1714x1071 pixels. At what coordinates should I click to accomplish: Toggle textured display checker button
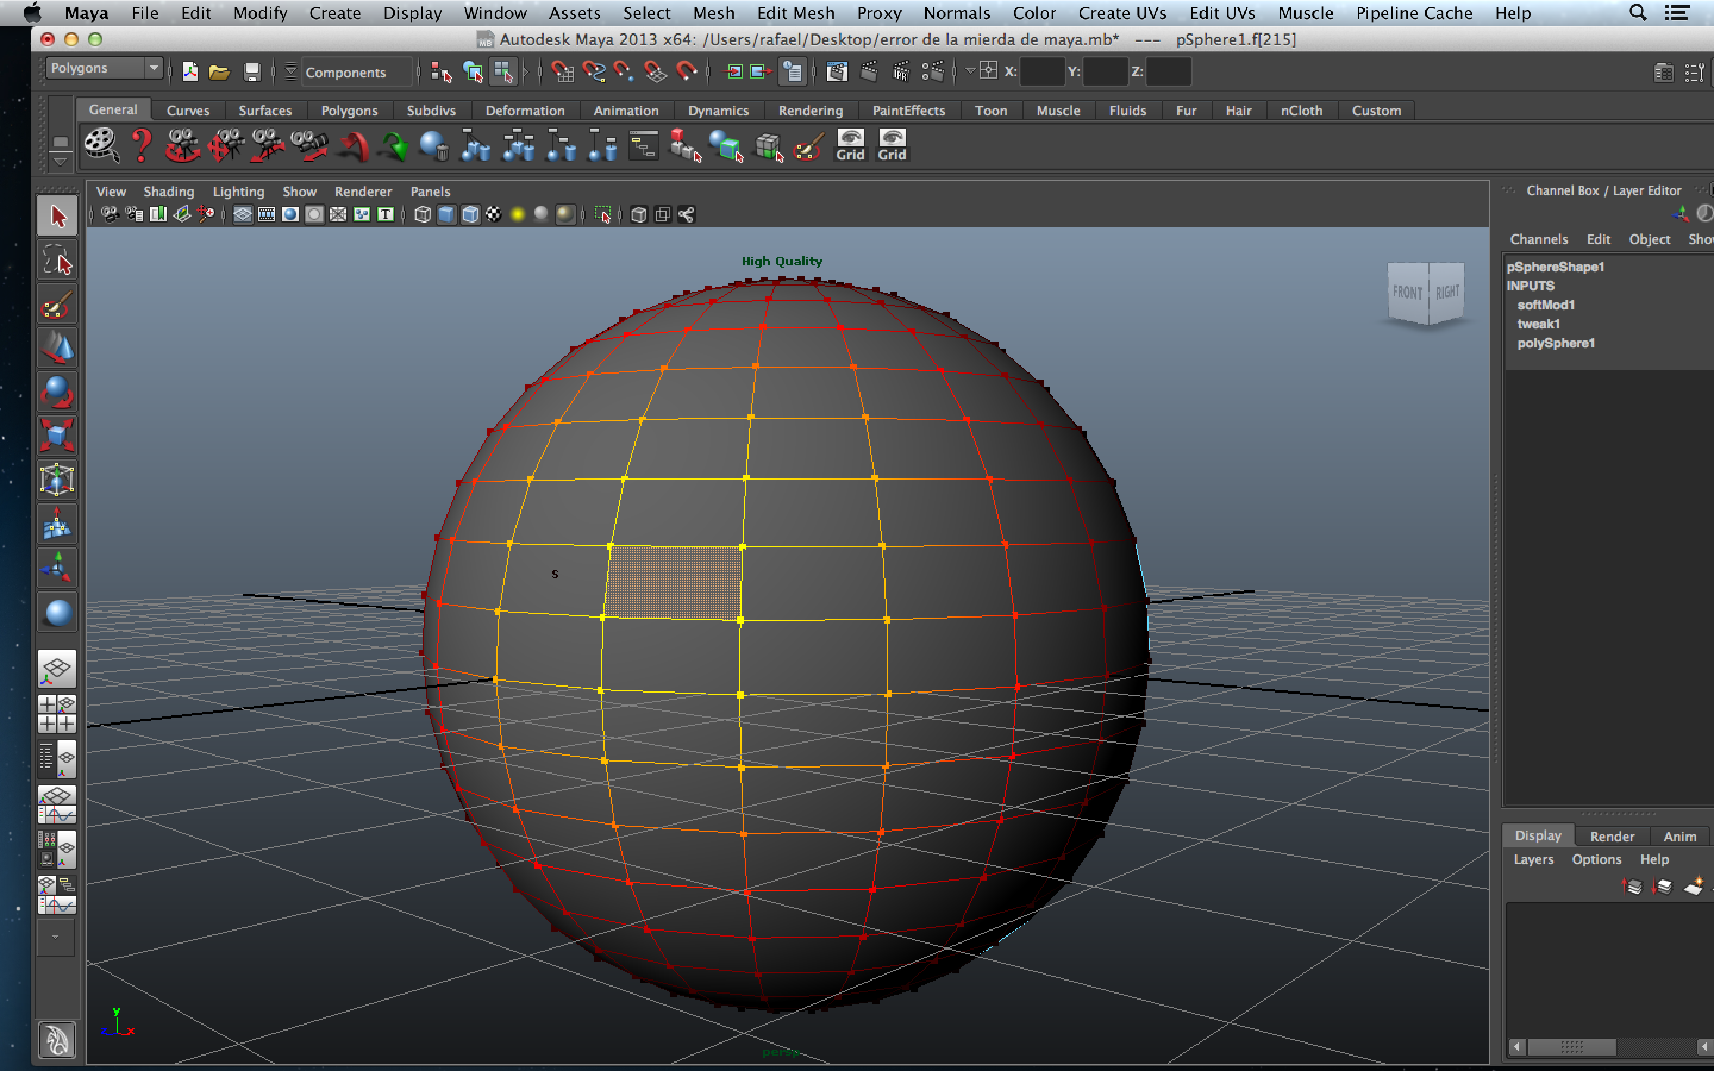[x=493, y=215]
